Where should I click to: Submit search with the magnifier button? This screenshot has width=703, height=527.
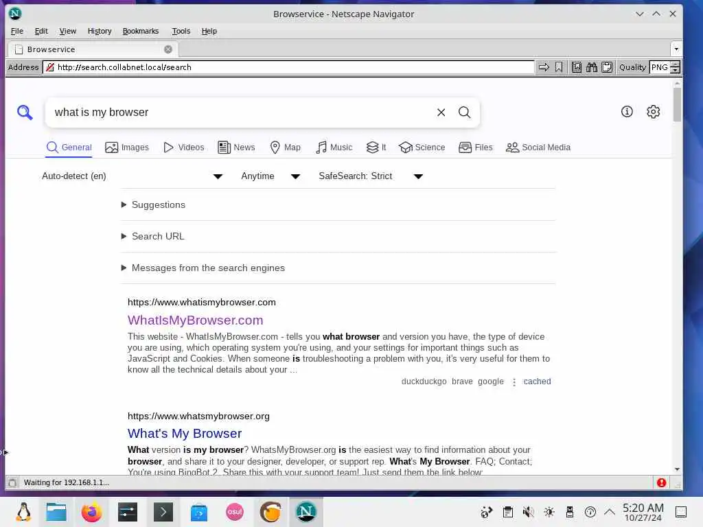coord(465,113)
